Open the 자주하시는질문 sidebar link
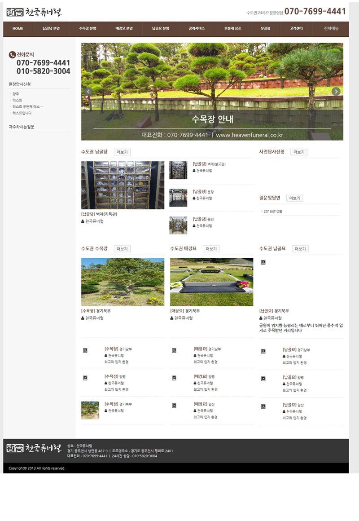359x521 pixels. pyautogui.click(x=22, y=127)
